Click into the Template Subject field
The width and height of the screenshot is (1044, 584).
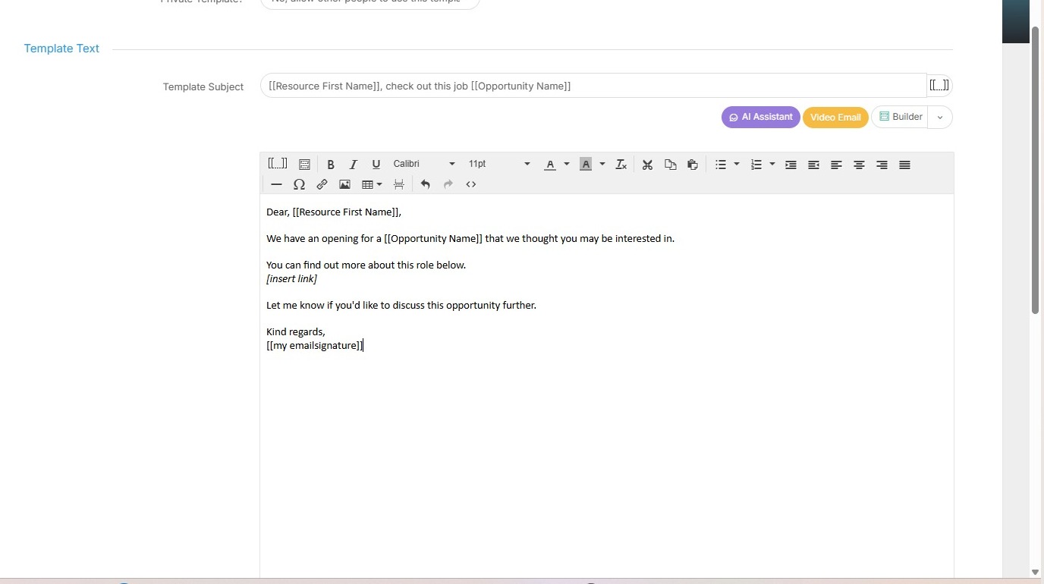(593, 86)
